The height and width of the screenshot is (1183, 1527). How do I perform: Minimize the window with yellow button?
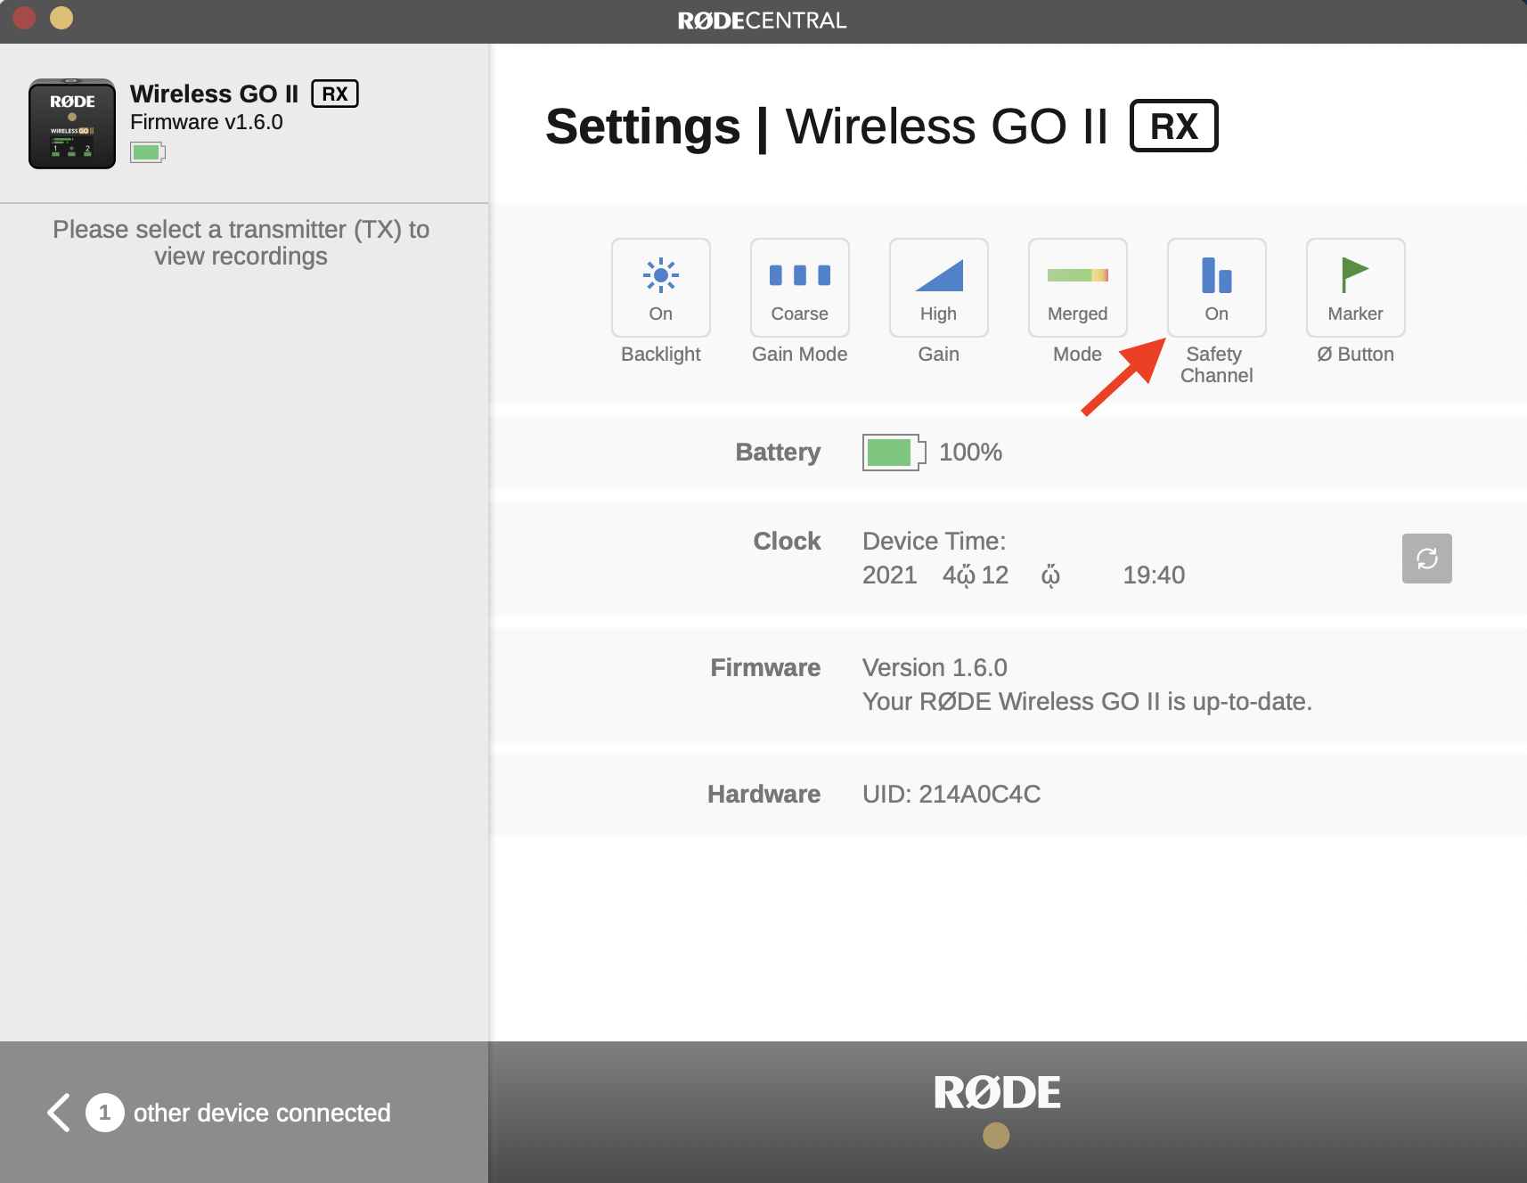click(x=61, y=18)
